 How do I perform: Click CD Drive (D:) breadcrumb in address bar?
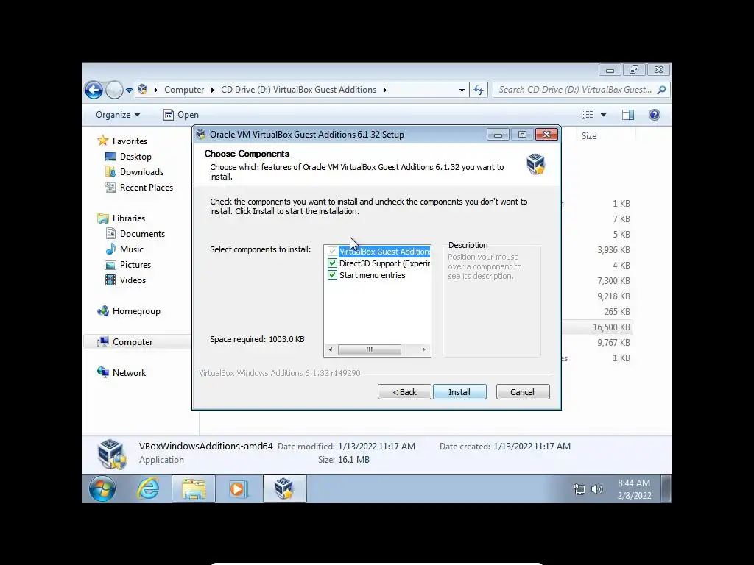[299, 90]
